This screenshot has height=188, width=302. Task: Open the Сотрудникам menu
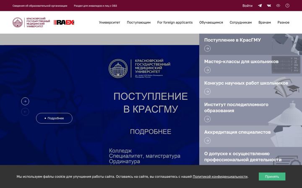241,23
